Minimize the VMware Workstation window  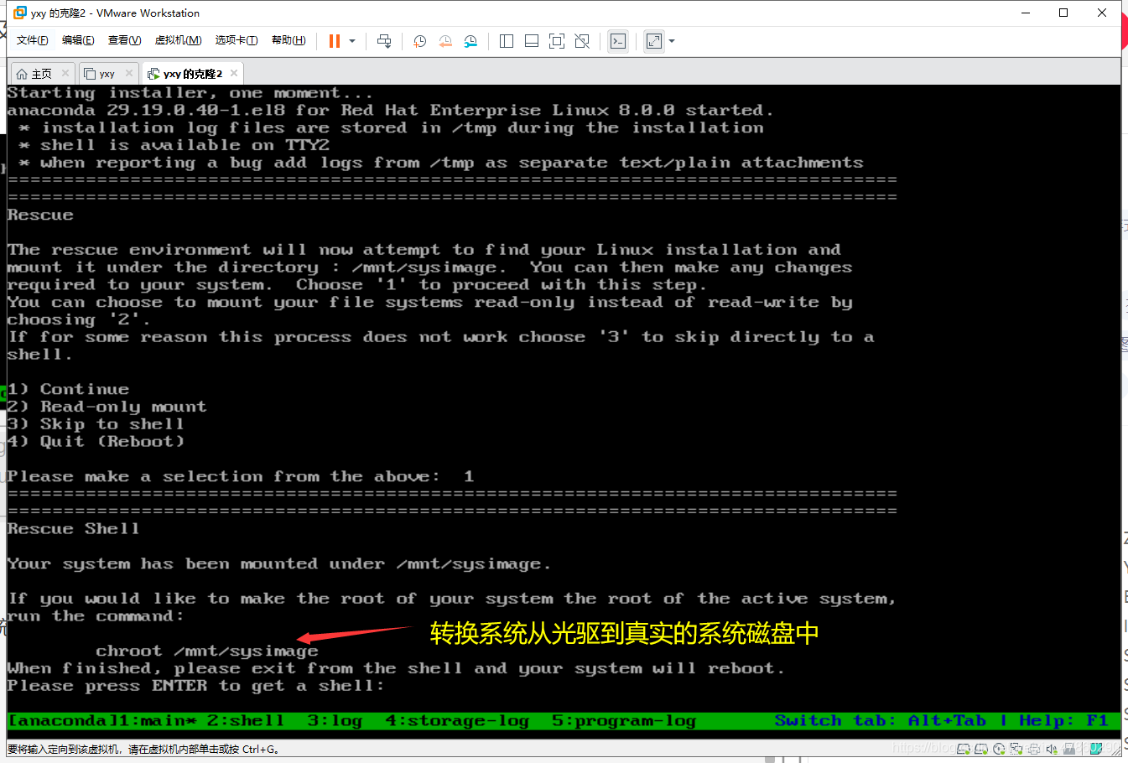[x=1025, y=13]
